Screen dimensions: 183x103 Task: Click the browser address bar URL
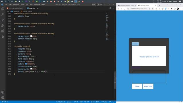click(x=139, y=9)
